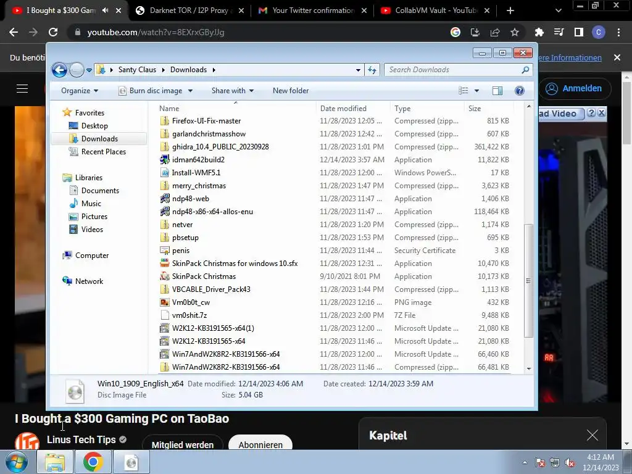
Task: Close the I Bought a $300 Gaming tab
Action: 118,10
